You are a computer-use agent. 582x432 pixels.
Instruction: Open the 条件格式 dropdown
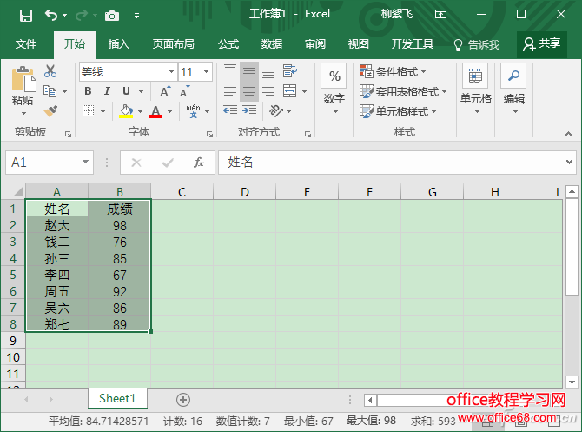(x=403, y=71)
